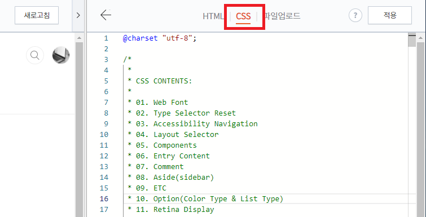Click line number 10 in the gutter
Viewport: 426px width, 217px height.
pyautogui.click(x=104, y=135)
